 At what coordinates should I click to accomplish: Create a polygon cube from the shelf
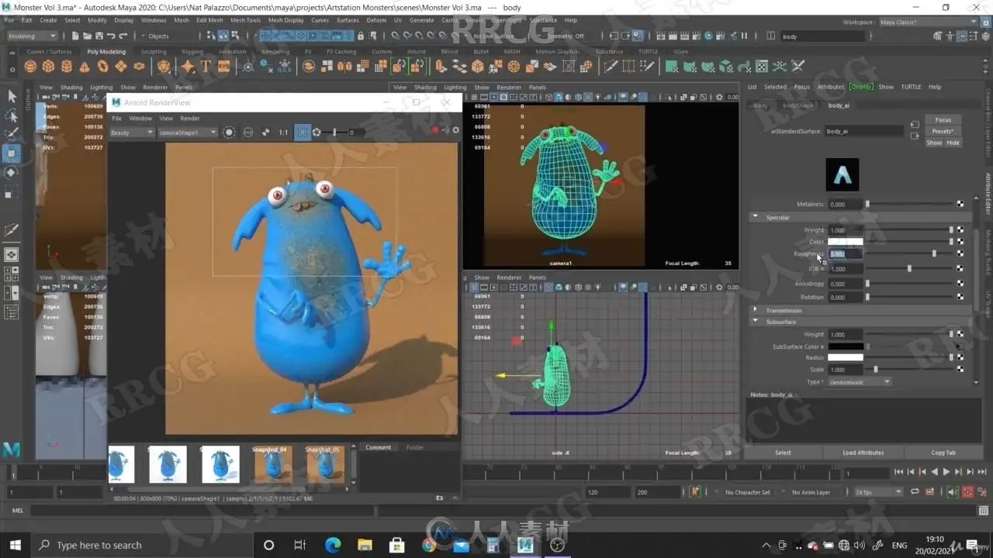pyautogui.click(x=48, y=67)
